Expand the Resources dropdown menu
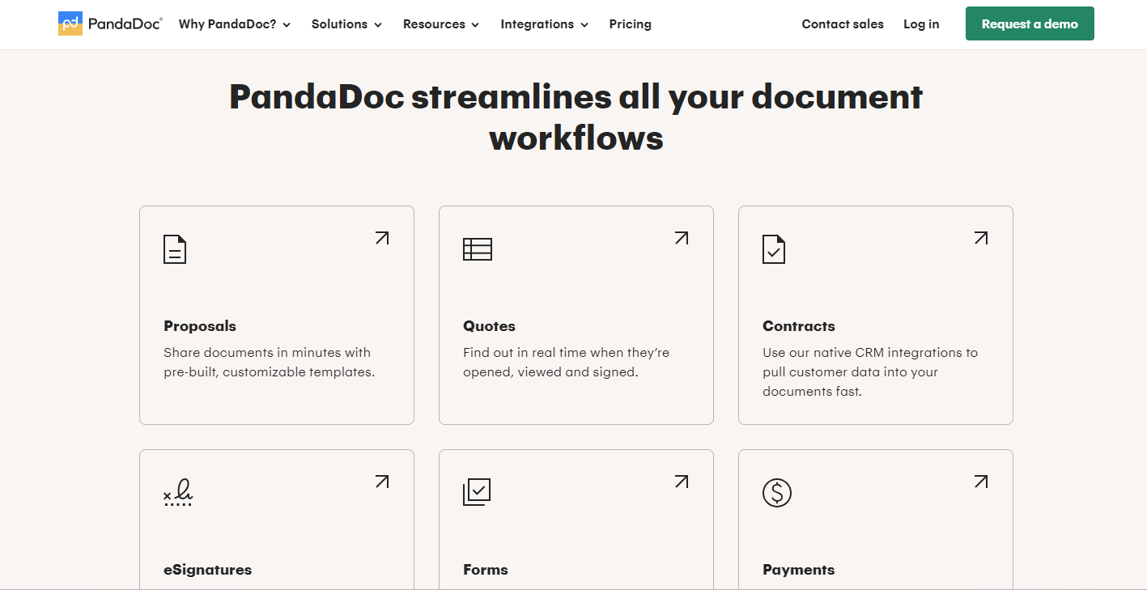 [441, 24]
